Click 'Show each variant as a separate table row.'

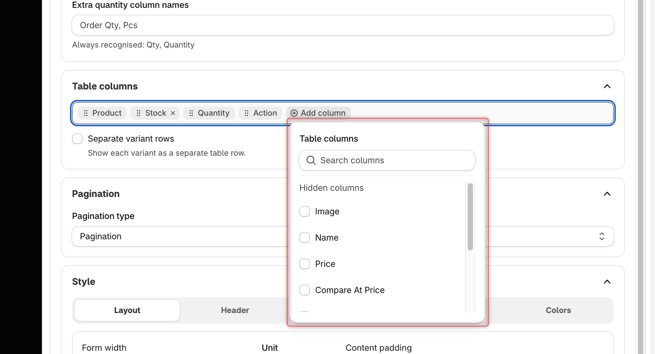(166, 153)
